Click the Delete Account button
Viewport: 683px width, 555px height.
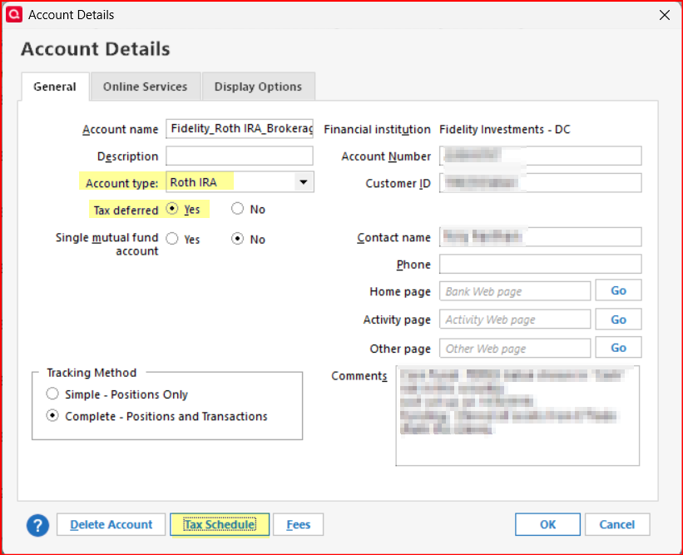111,524
